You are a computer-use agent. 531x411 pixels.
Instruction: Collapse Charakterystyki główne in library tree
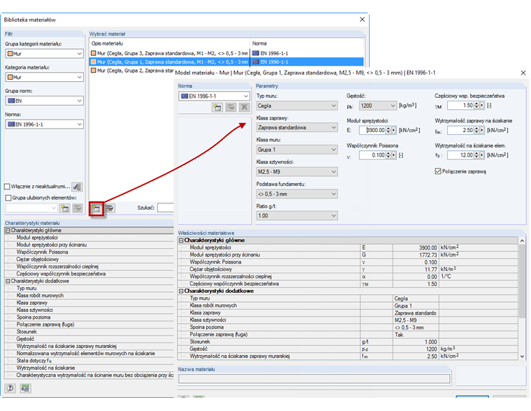(x=8, y=231)
